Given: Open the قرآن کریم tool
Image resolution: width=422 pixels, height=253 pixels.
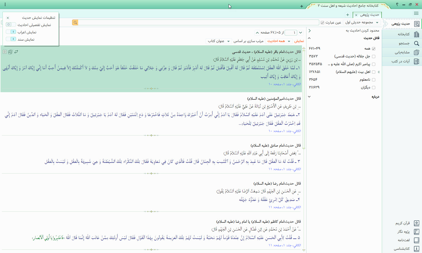Looking at the screenshot, I should pos(416,223).
